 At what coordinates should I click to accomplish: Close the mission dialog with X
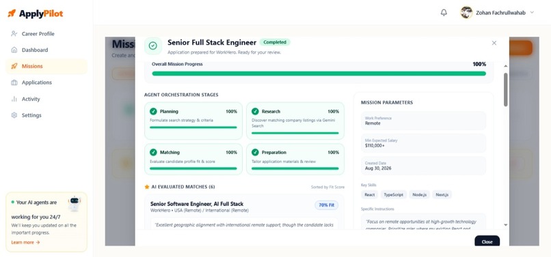click(x=494, y=43)
